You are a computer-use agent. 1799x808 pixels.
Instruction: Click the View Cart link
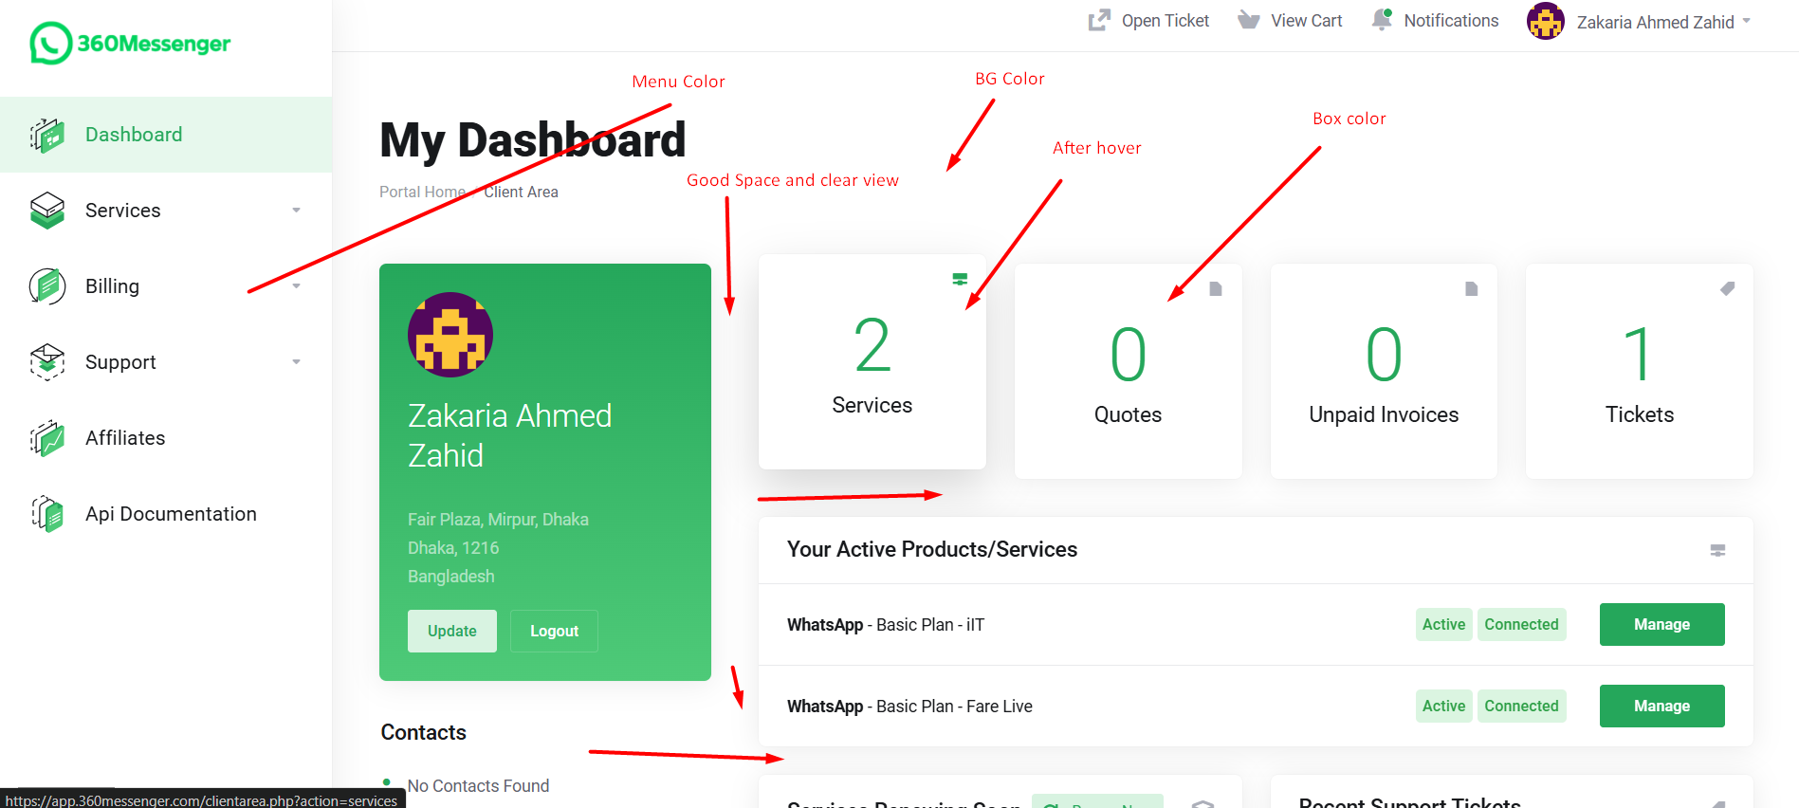click(x=1290, y=21)
